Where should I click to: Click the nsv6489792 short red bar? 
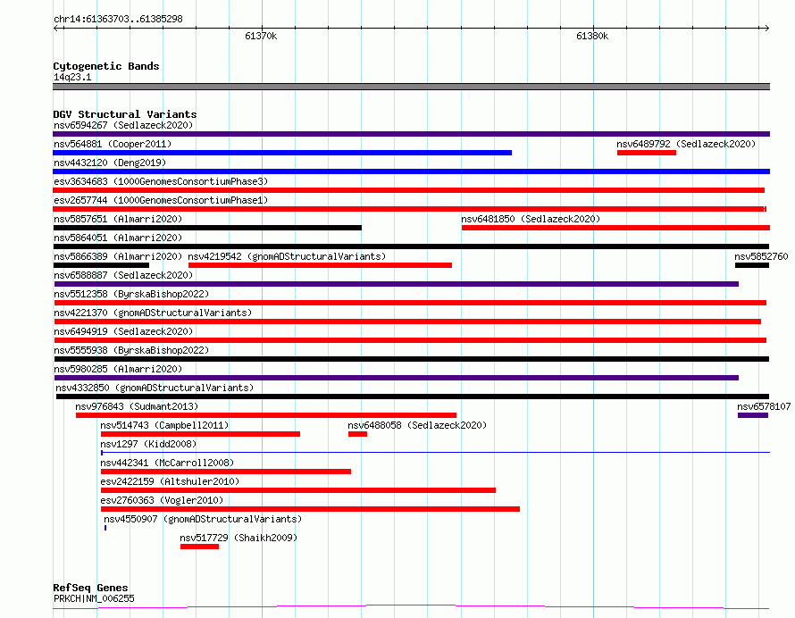pyautogui.click(x=647, y=153)
